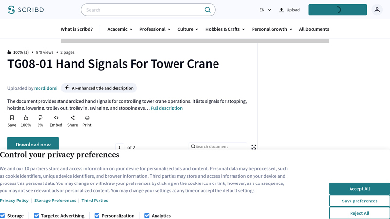
Task: Expand the Professional menu
Action: pos(155,29)
